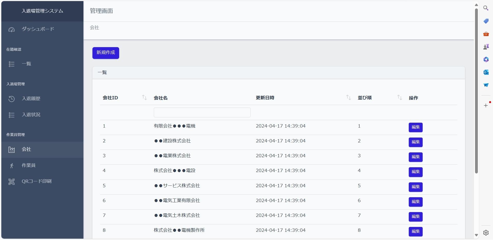Click the 並び順 column header

365,98
